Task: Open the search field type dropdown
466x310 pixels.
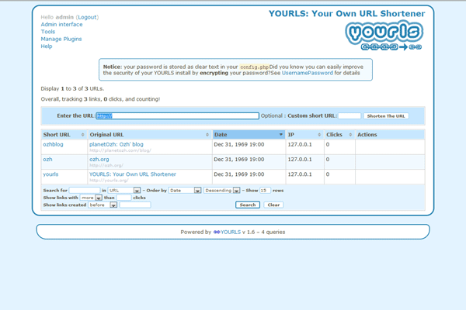Action: (x=124, y=190)
